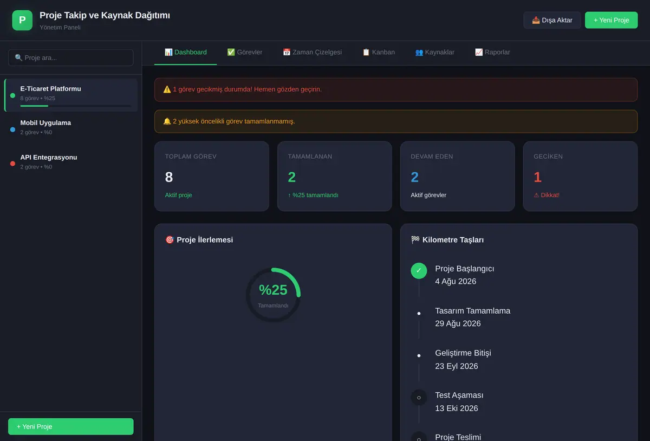
Task: Click the Devam Eden stat card
Action: pos(457,176)
